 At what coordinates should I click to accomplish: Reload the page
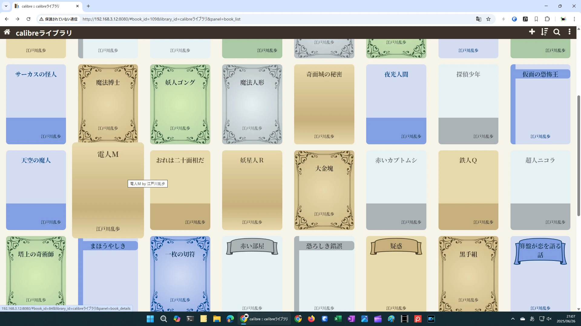28,19
